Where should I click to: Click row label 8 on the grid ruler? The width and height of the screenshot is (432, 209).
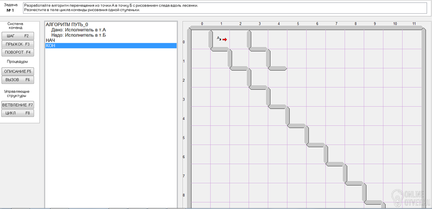184,195
